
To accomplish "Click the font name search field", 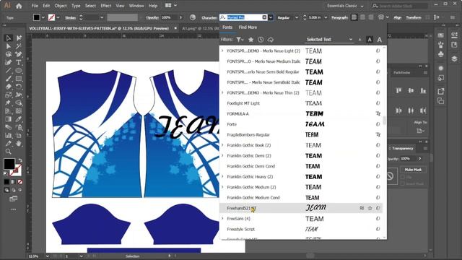I will coord(244,17).
